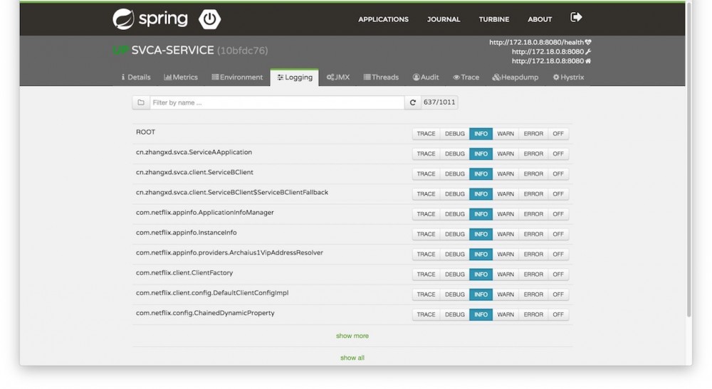
Task: Go to the TURBINE page
Action: [494, 19]
